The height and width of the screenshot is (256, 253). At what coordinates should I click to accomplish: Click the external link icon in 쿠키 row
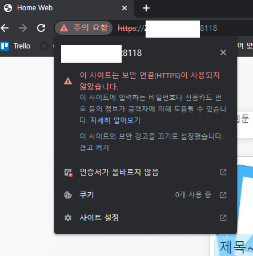[223, 195]
